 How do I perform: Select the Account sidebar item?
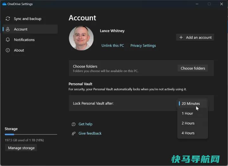[x=30, y=29]
